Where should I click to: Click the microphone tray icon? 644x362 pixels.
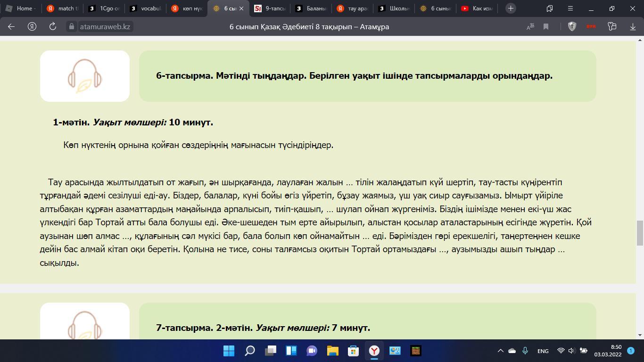coord(525,351)
